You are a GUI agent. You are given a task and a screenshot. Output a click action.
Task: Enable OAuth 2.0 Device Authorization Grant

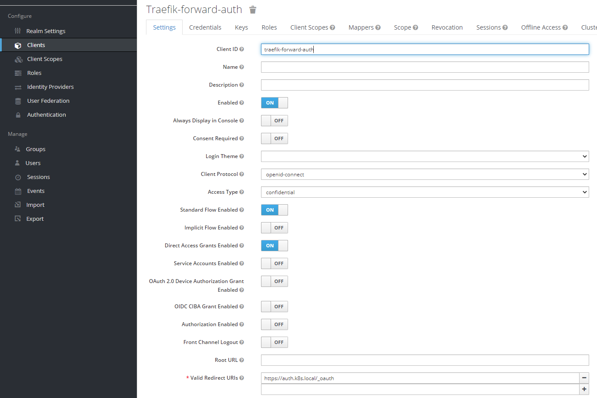coord(275,281)
